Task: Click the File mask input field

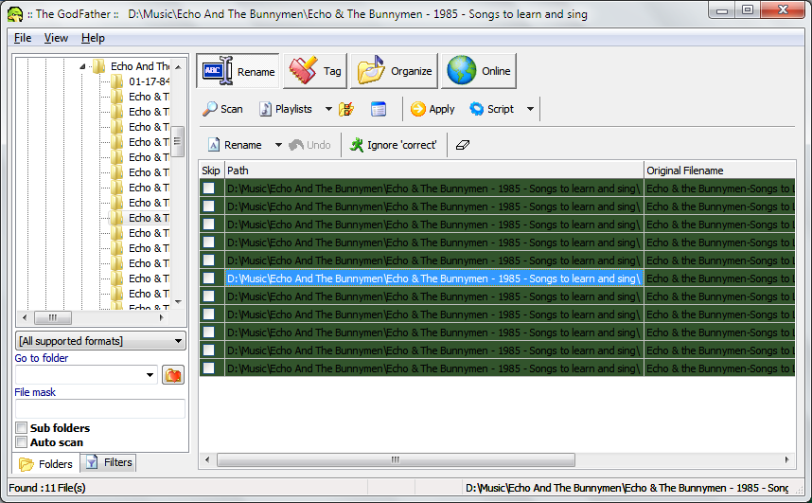Action: click(100, 409)
